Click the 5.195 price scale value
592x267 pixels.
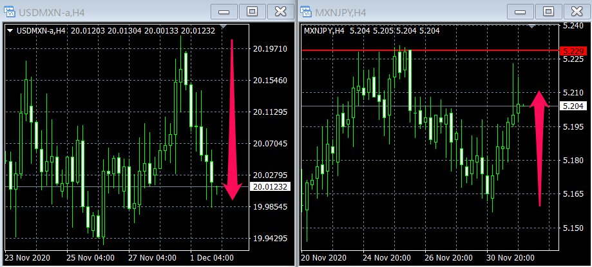pyautogui.click(x=573, y=126)
